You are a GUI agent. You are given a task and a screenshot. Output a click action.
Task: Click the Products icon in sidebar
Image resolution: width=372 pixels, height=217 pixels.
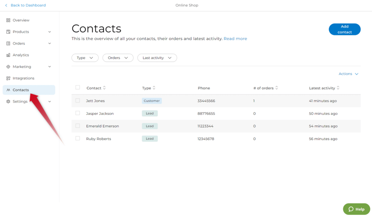[8, 32]
